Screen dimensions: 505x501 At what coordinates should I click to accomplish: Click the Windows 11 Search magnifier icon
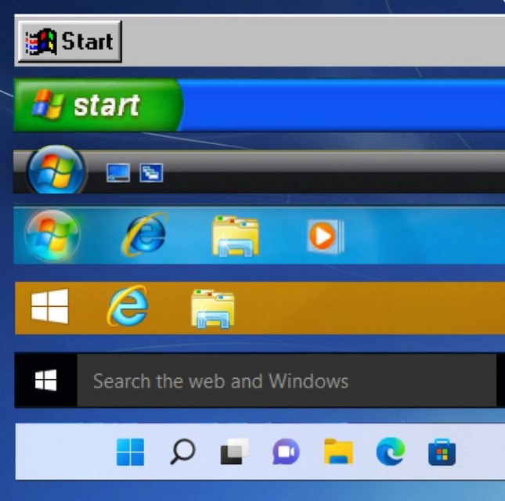tap(182, 451)
